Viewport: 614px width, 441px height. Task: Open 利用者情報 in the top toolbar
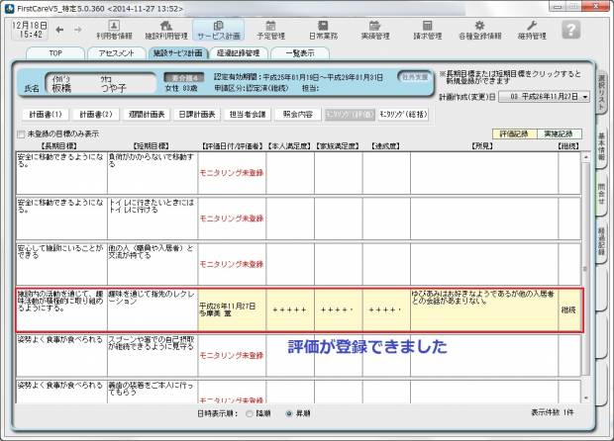[x=114, y=29]
